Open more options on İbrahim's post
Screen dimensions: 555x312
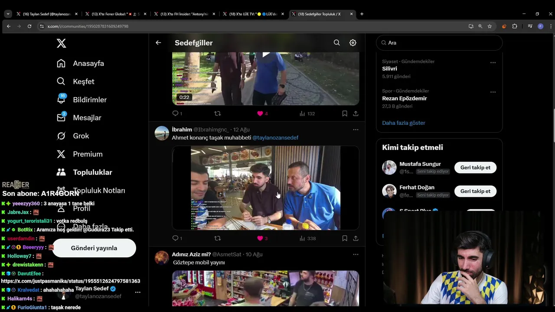point(356,130)
